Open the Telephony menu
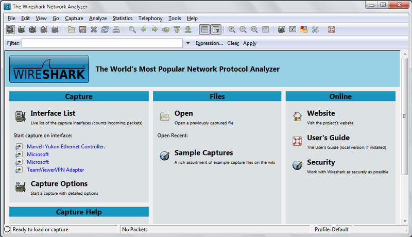The width and height of the screenshot is (412, 237). click(150, 18)
